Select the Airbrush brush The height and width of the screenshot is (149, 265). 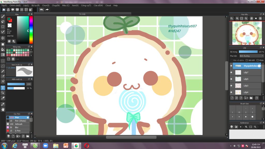tap(18, 124)
